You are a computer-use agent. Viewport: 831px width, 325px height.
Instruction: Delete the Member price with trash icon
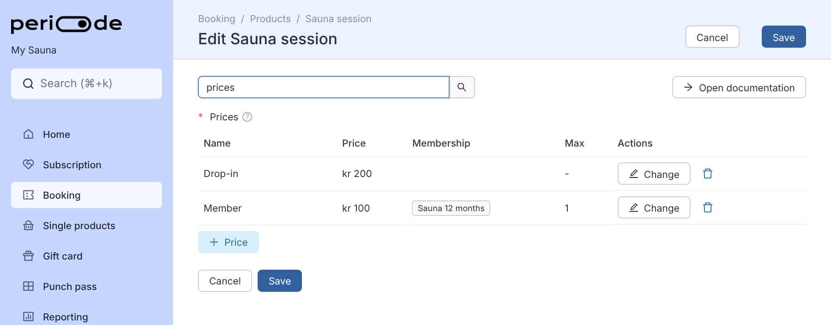[x=708, y=208]
